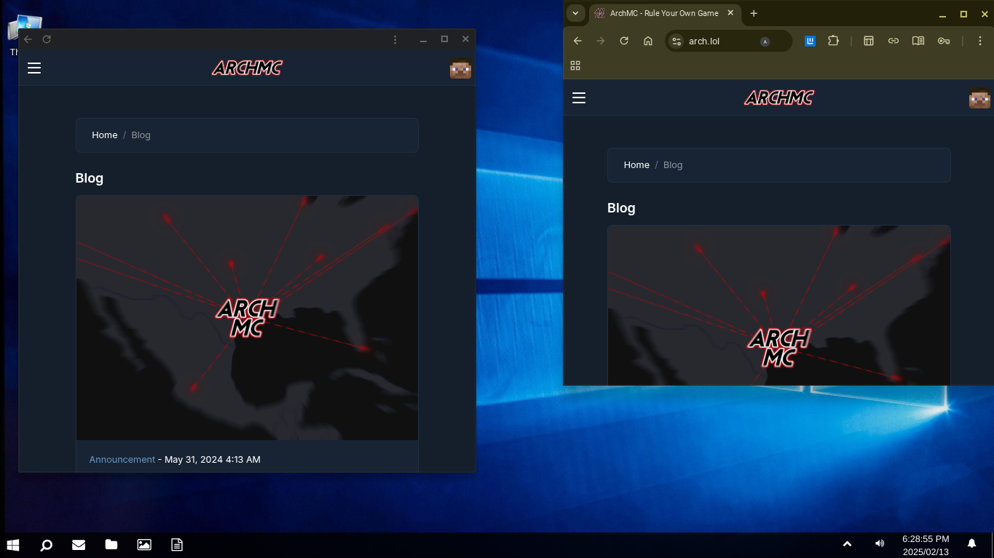The width and height of the screenshot is (994, 558).
Task: Click the chain link toolbar icon
Action: click(894, 41)
